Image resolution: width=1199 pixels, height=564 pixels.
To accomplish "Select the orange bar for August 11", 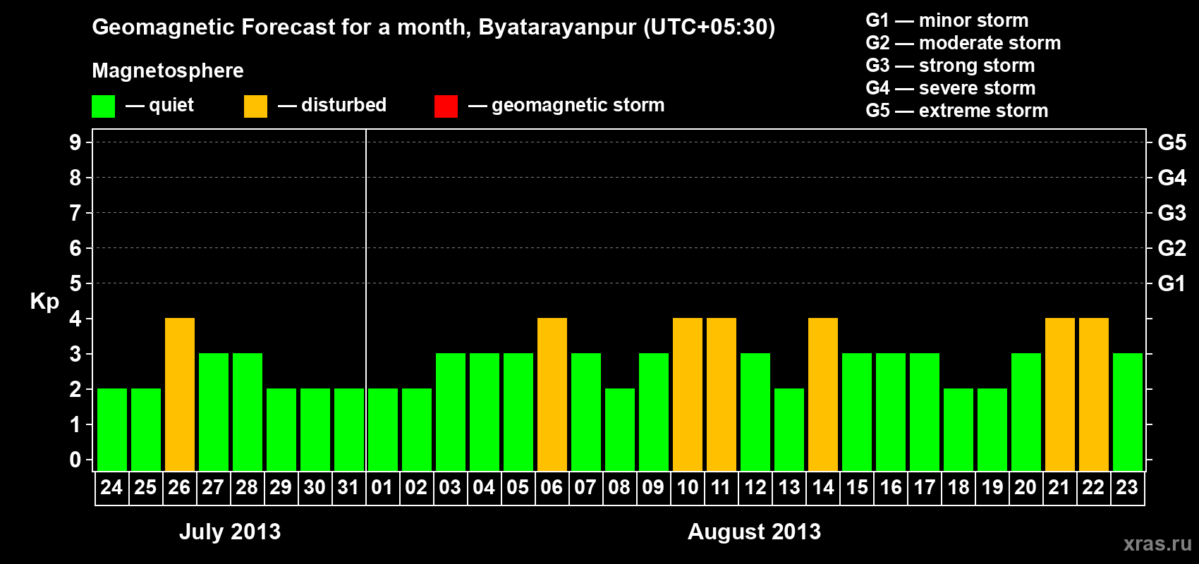I will 722,394.
